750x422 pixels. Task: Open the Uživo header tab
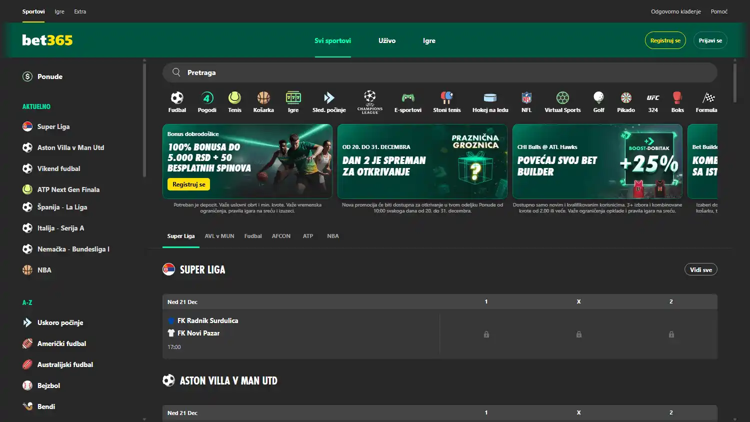coord(387,40)
